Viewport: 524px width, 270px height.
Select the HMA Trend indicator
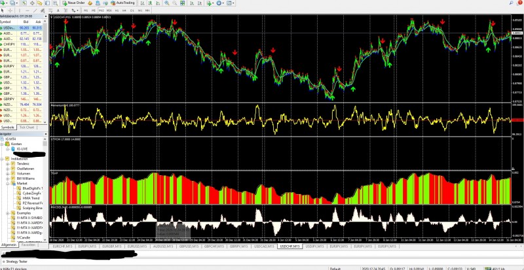tap(31, 198)
